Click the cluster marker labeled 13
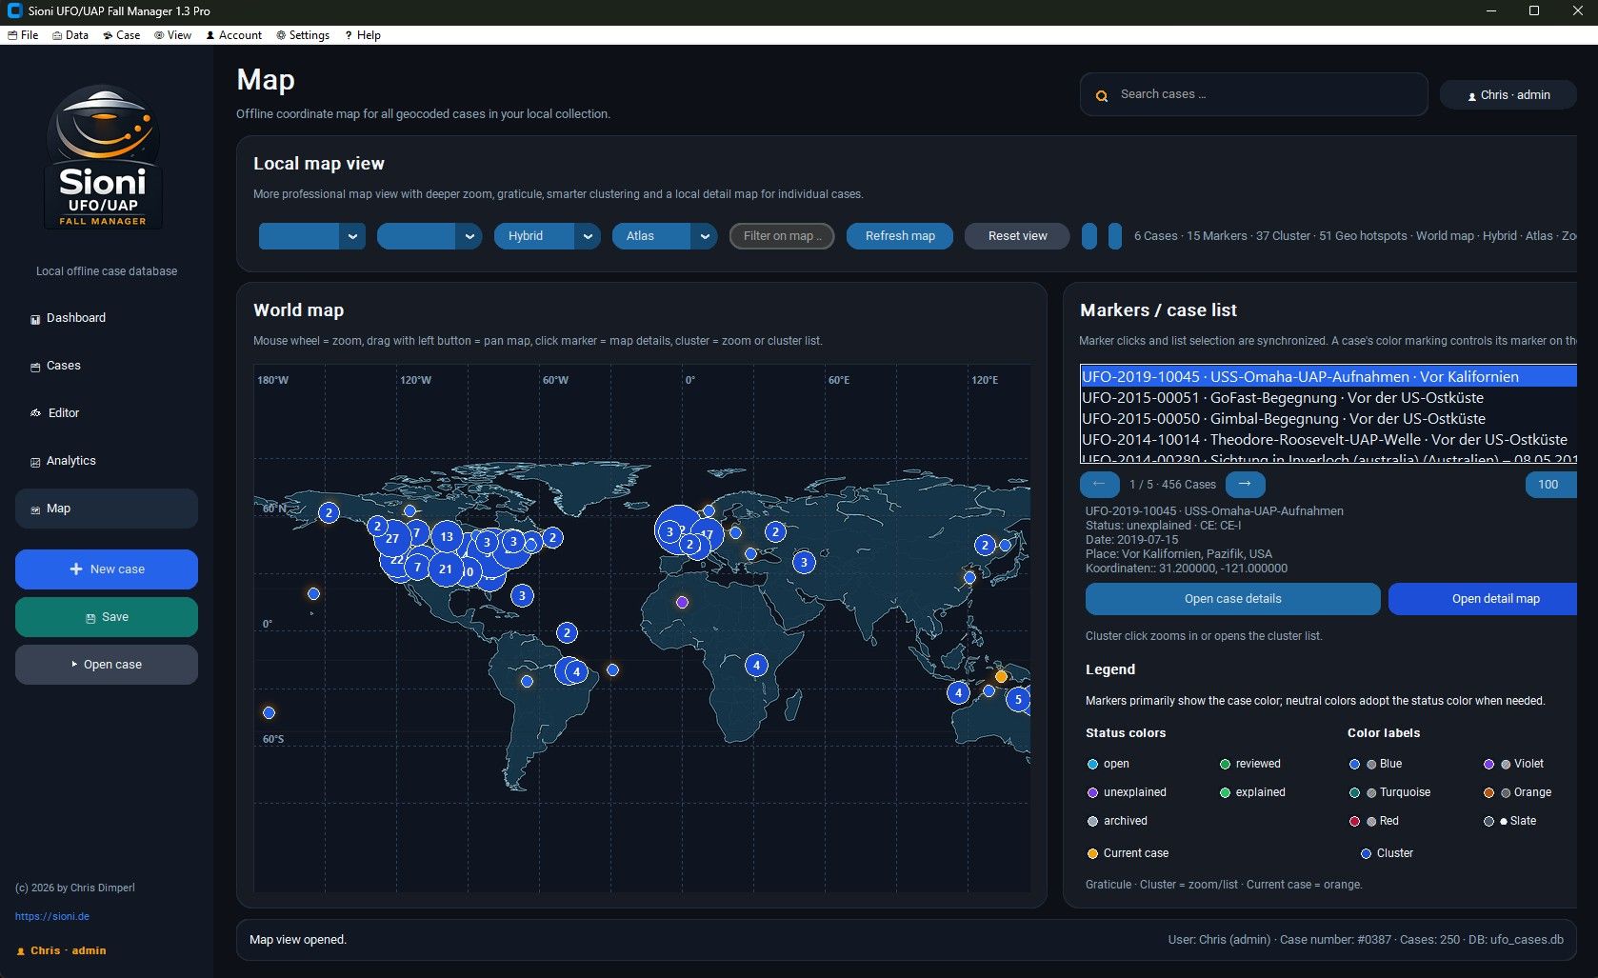 [447, 536]
